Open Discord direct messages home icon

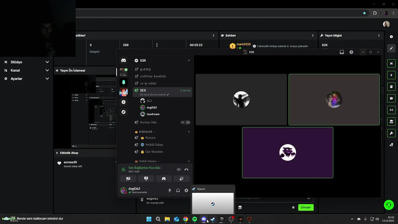[x=123, y=60]
